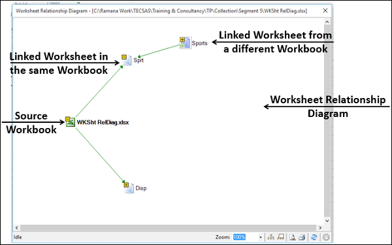This screenshot has height=245, width=392.
Task: Open print preview of the diagram
Action: [292, 237]
